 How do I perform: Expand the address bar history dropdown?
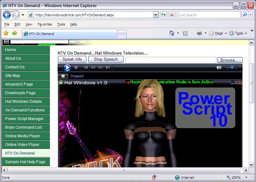point(156,15)
